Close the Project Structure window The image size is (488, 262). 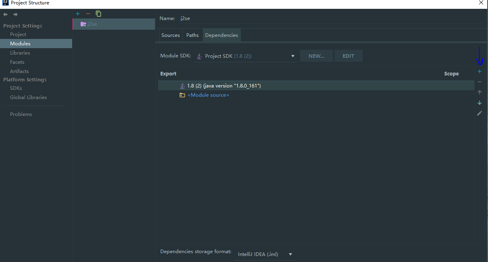click(x=481, y=3)
